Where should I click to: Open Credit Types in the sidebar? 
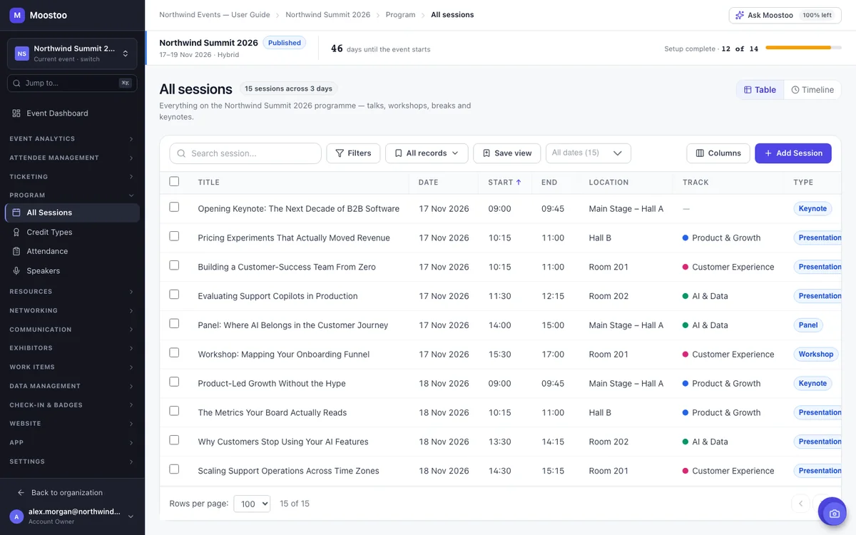pyautogui.click(x=72, y=232)
